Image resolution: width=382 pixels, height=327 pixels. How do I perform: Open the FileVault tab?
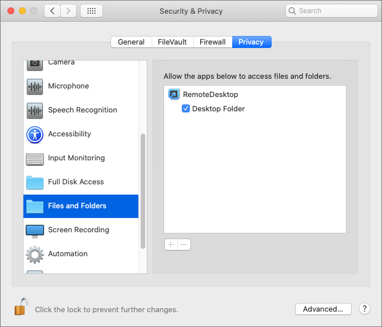[172, 42]
